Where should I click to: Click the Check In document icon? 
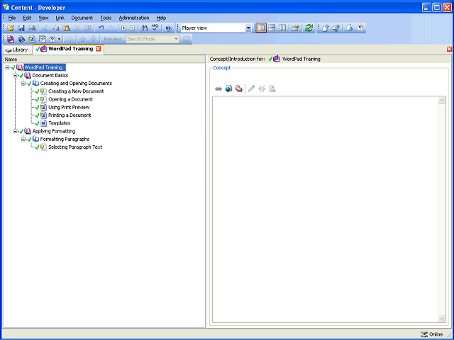coord(326,28)
